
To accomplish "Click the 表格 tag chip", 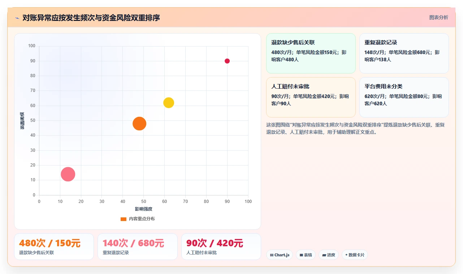I will (306, 255).
